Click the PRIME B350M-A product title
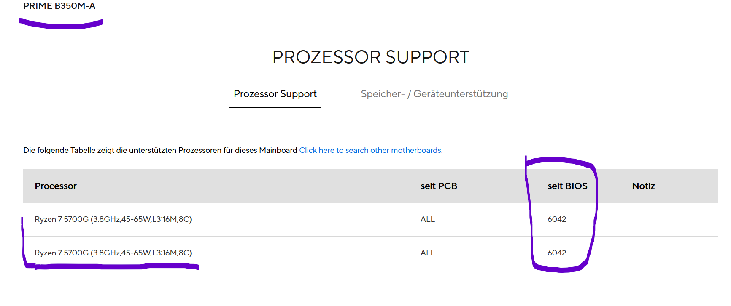Image resolution: width=731 pixels, height=306 pixels. point(59,6)
